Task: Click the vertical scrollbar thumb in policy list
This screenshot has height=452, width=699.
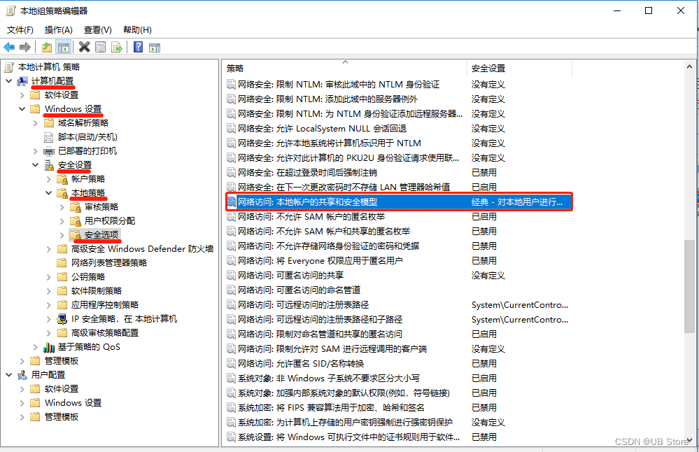Action: 689,286
